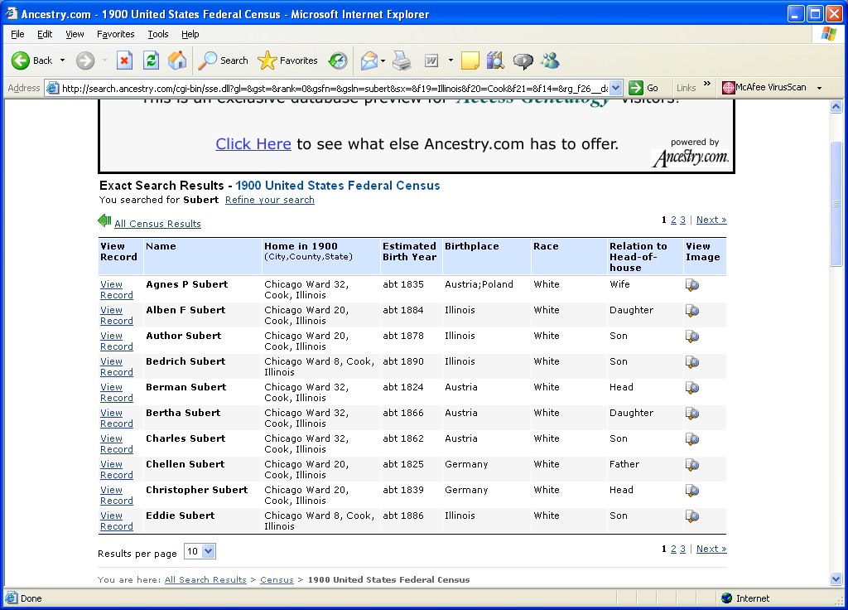Open the Favorites menu
Viewport: 848px width, 610px height.
pos(116,34)
